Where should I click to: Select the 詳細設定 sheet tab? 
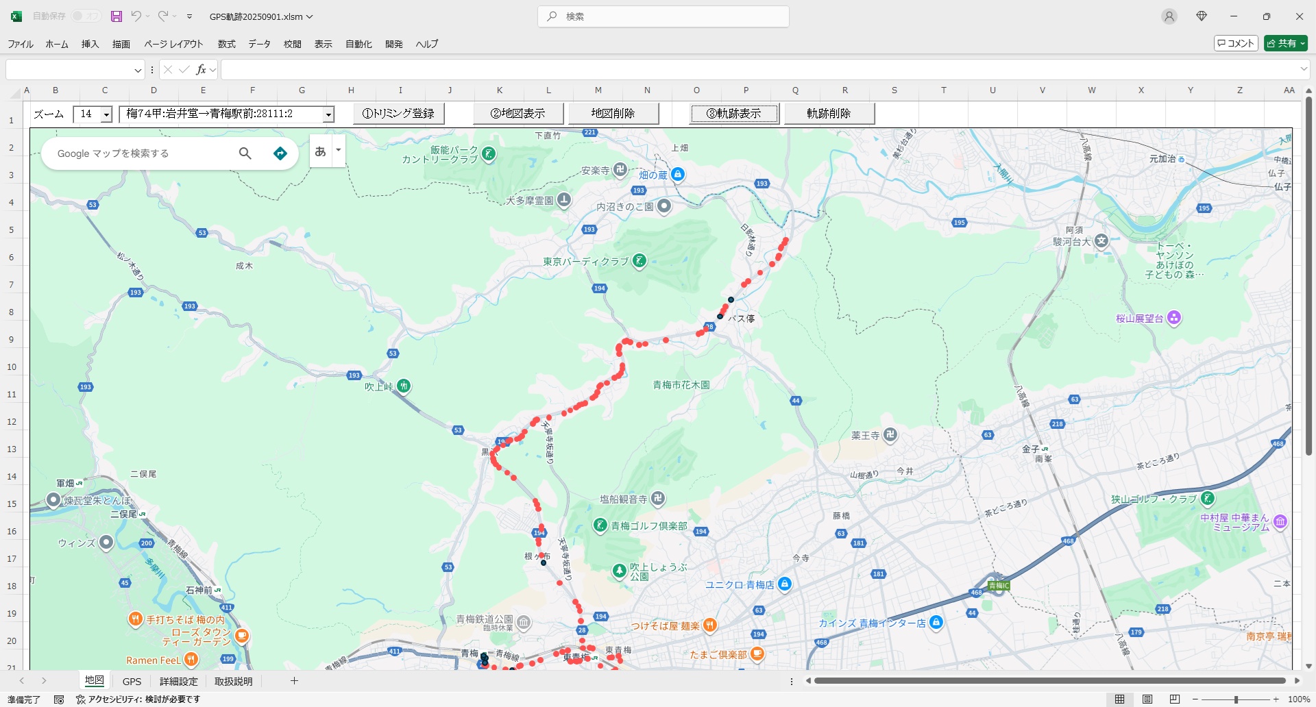(179, 681)
